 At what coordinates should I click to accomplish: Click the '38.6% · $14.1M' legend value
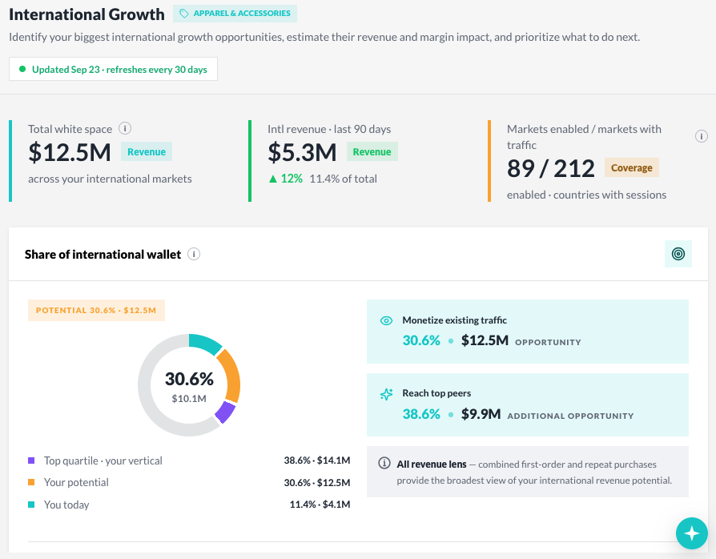317,460
